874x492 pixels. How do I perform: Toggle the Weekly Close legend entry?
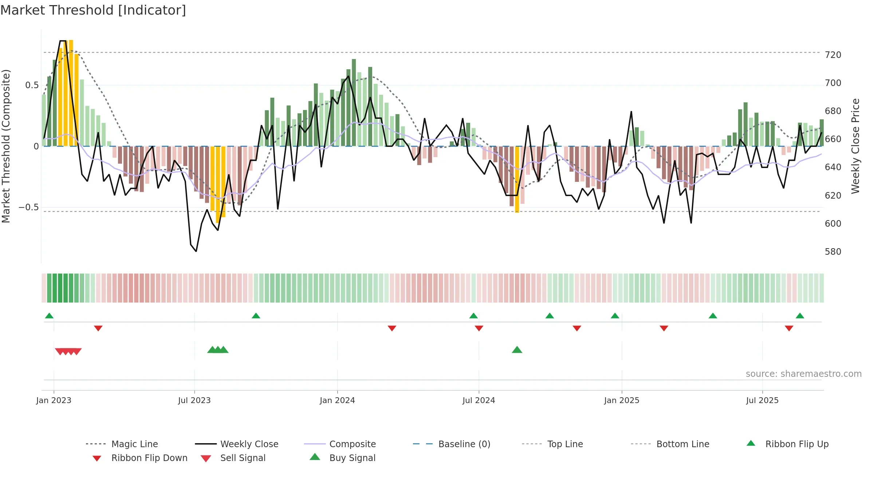pos(237,444)
